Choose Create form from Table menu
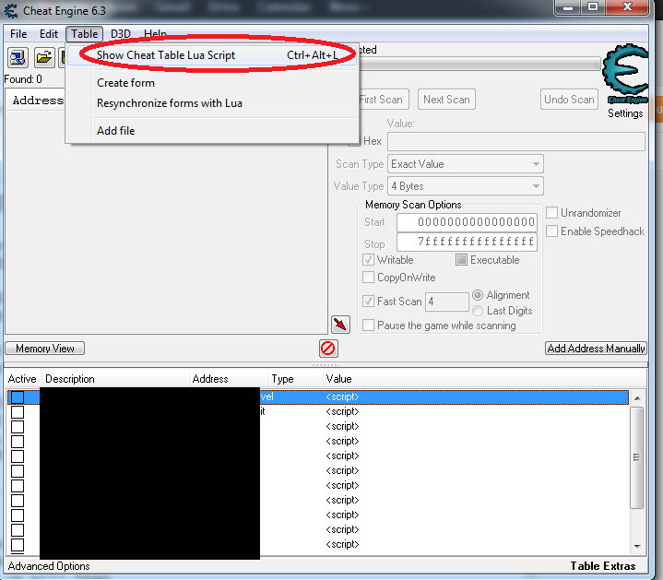 tap(125, 83)
